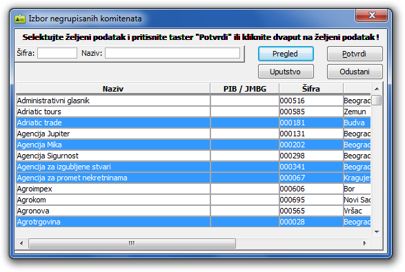Click the code cell 000341
Image resolution: width=405 pixels, height=272 pixels.
tap(311, 167)
